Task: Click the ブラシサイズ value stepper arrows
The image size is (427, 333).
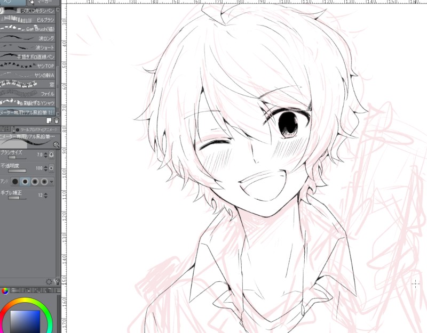Action: [x=45, y=155]
